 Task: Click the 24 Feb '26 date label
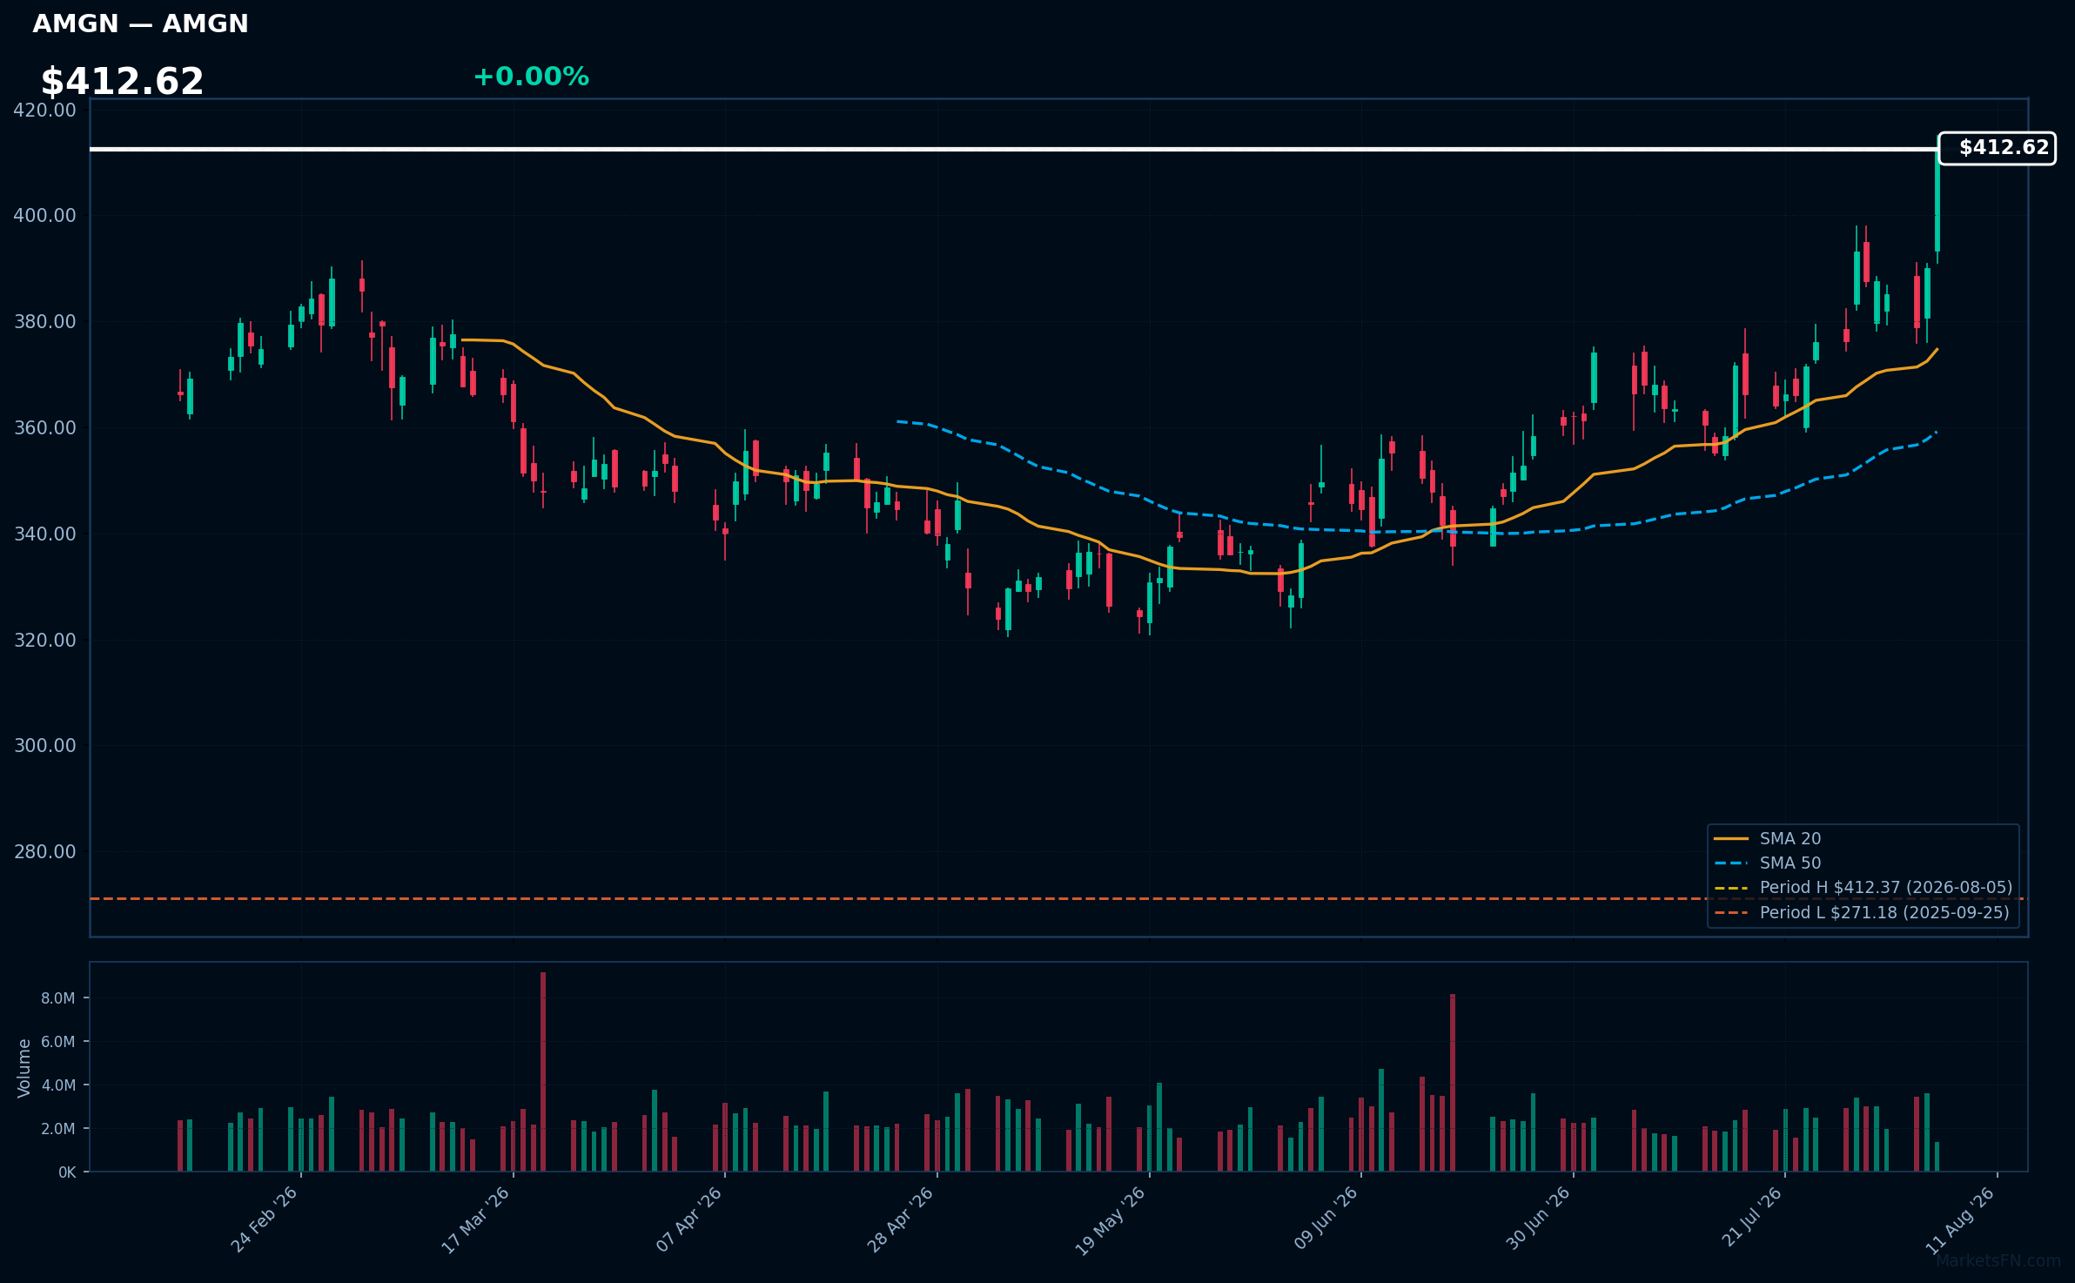[x=265, y=1219]
